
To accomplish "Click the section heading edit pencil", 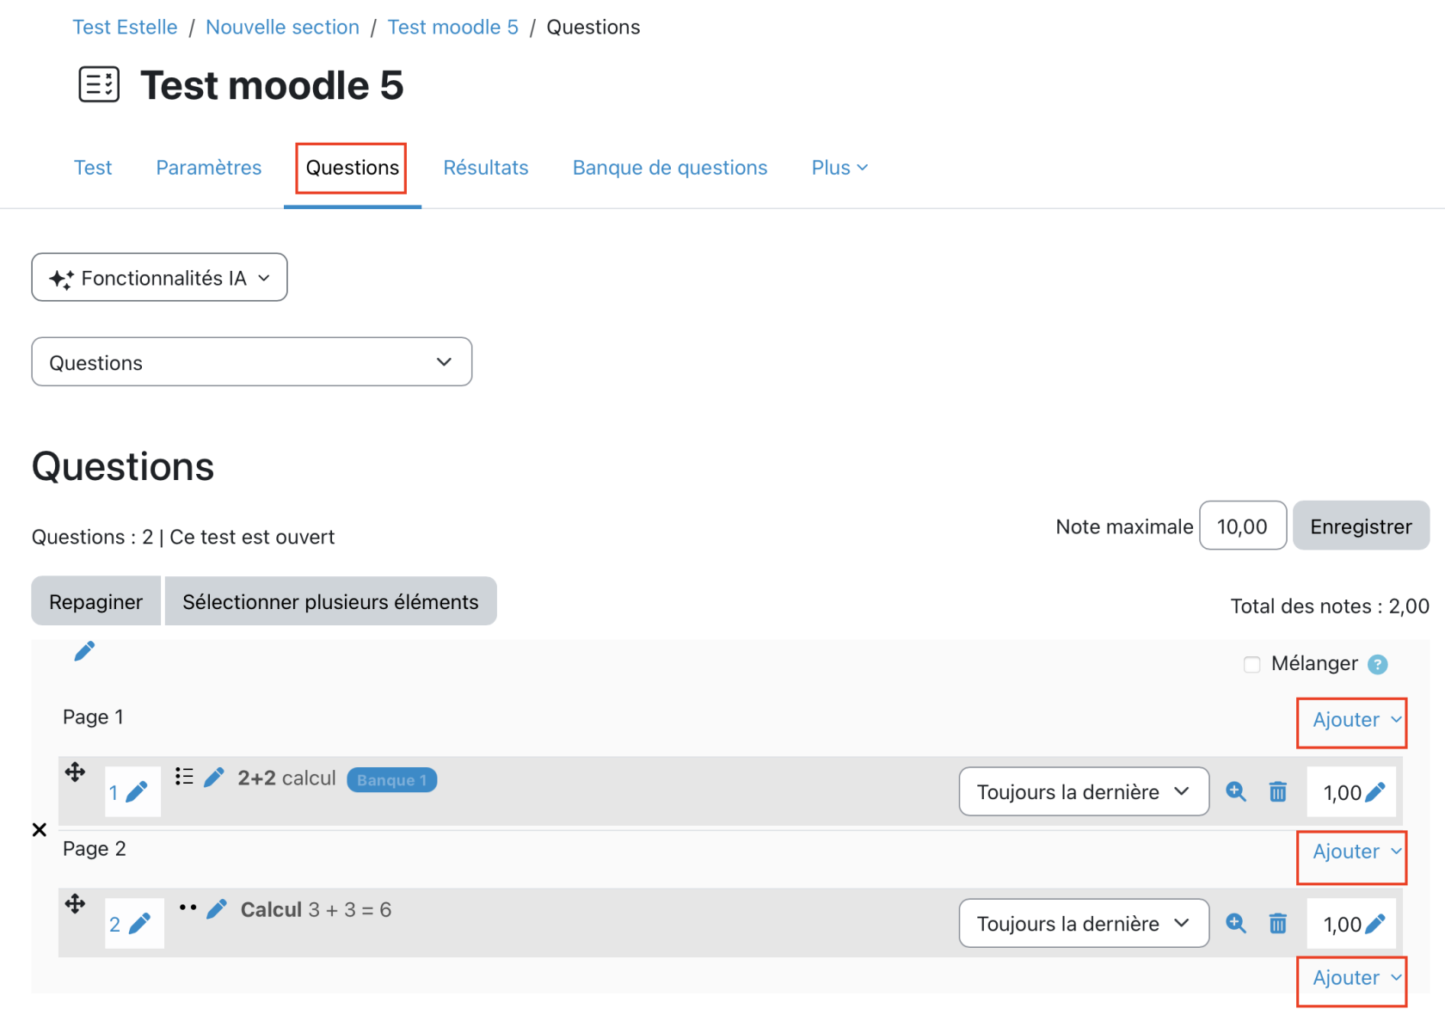I will pos(84,651).
